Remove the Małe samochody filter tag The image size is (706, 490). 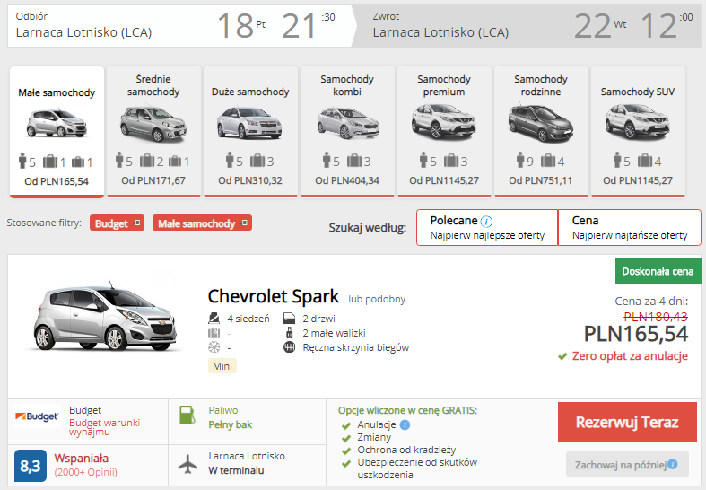coord(245,223)
